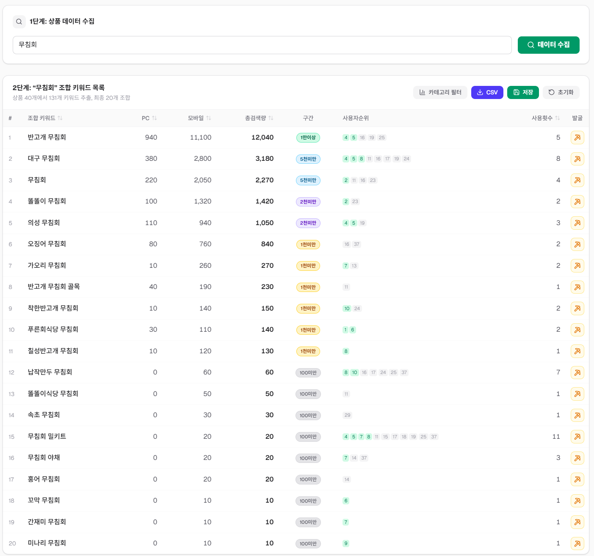Click the 발굴 icon for 대구 무침회
The height and width of the screenshot is (556, 594).
click(x=577, y=159)
